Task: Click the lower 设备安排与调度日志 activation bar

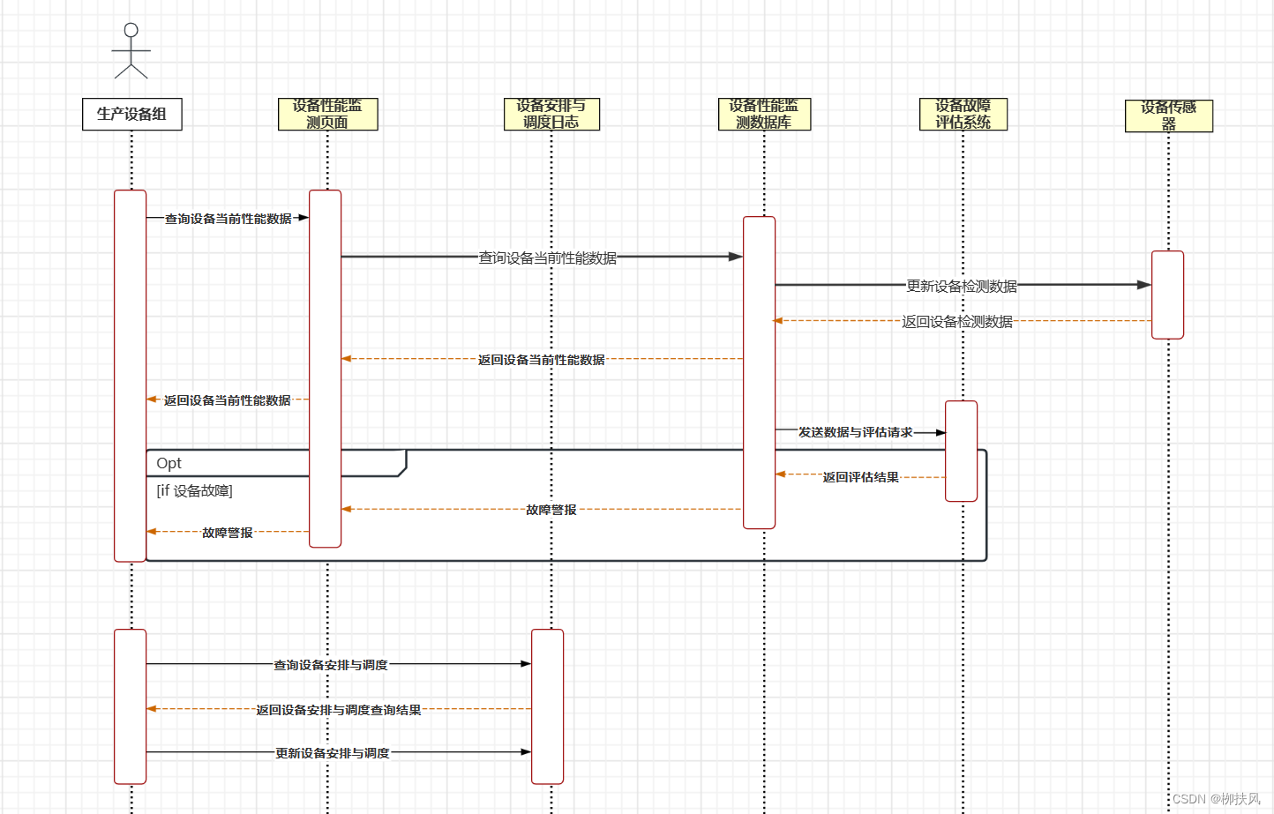Action: (x=547, y=706)
